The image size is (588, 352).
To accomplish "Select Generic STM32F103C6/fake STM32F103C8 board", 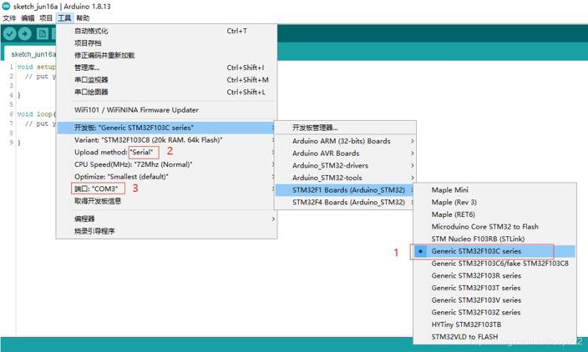I will [x=494, y=264].
